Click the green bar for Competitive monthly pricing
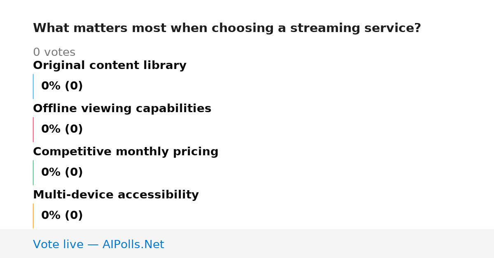This screenshot has width=494, height=258. [33, 173]
